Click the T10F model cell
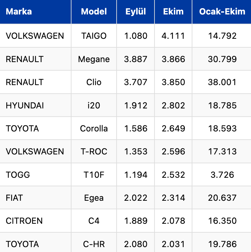The image size is (251, 252). (94, 175)
